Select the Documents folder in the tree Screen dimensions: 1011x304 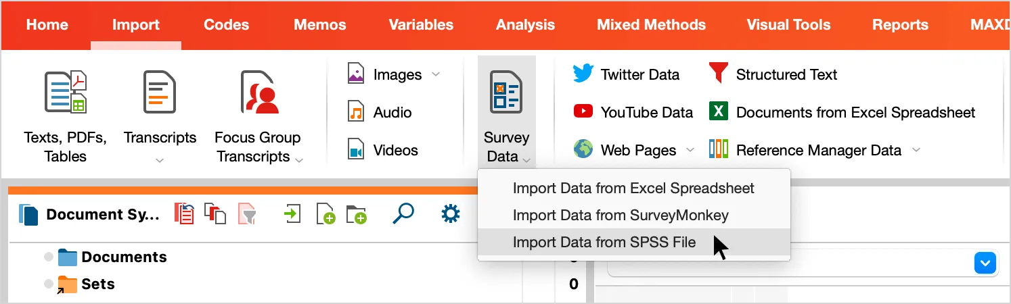click(124, 257)
